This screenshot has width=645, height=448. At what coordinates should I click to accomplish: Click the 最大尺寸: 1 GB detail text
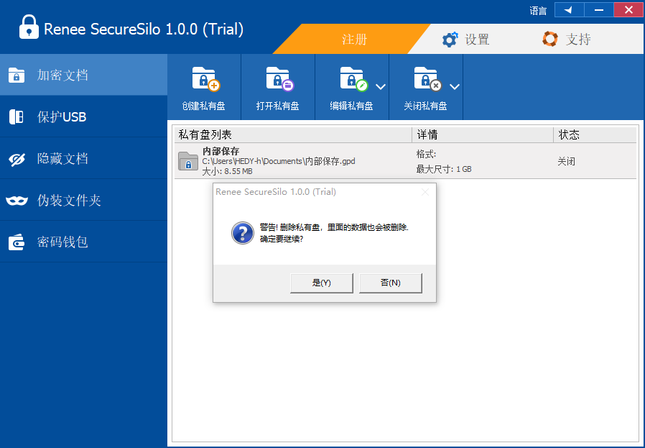pyautogui.click(x=444, y=169)
